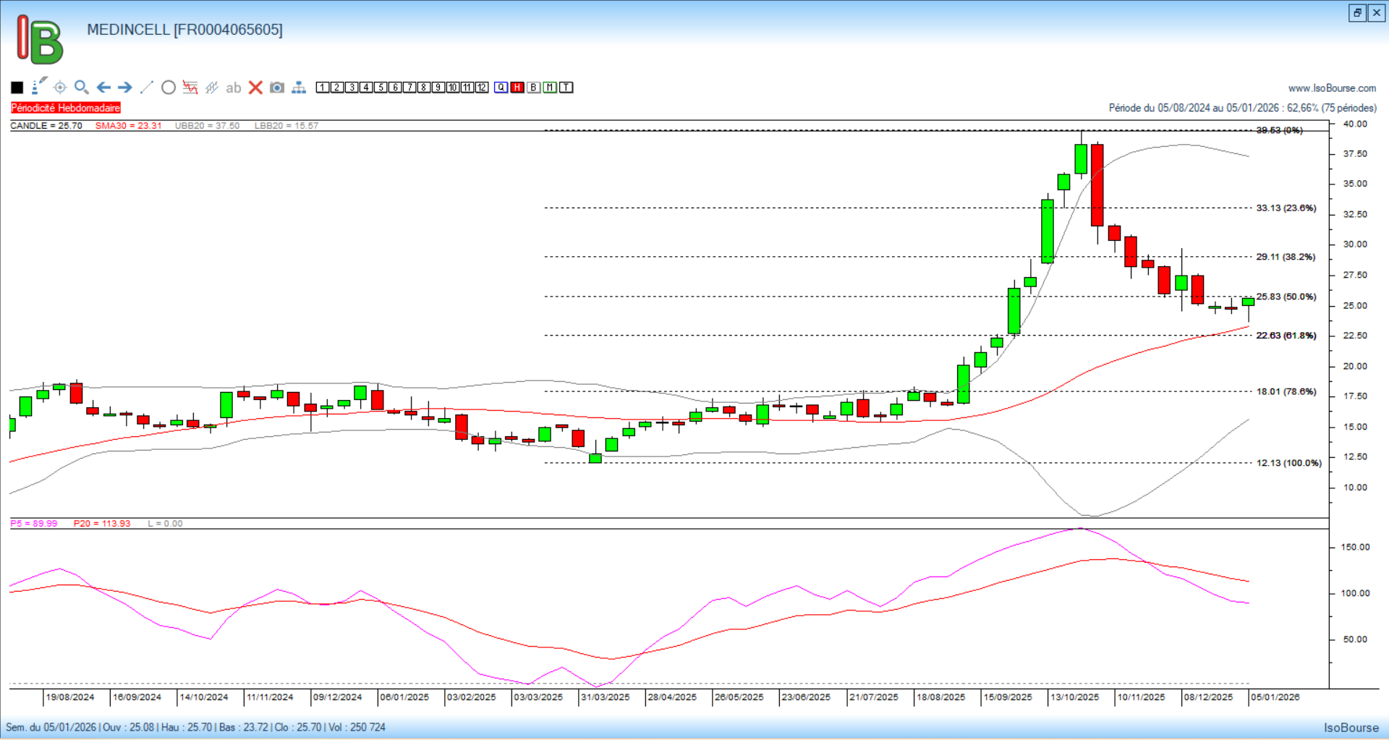1389x740 pixels.
Task: Switch to daily periodicity Q button
Action: click(501, 88)
